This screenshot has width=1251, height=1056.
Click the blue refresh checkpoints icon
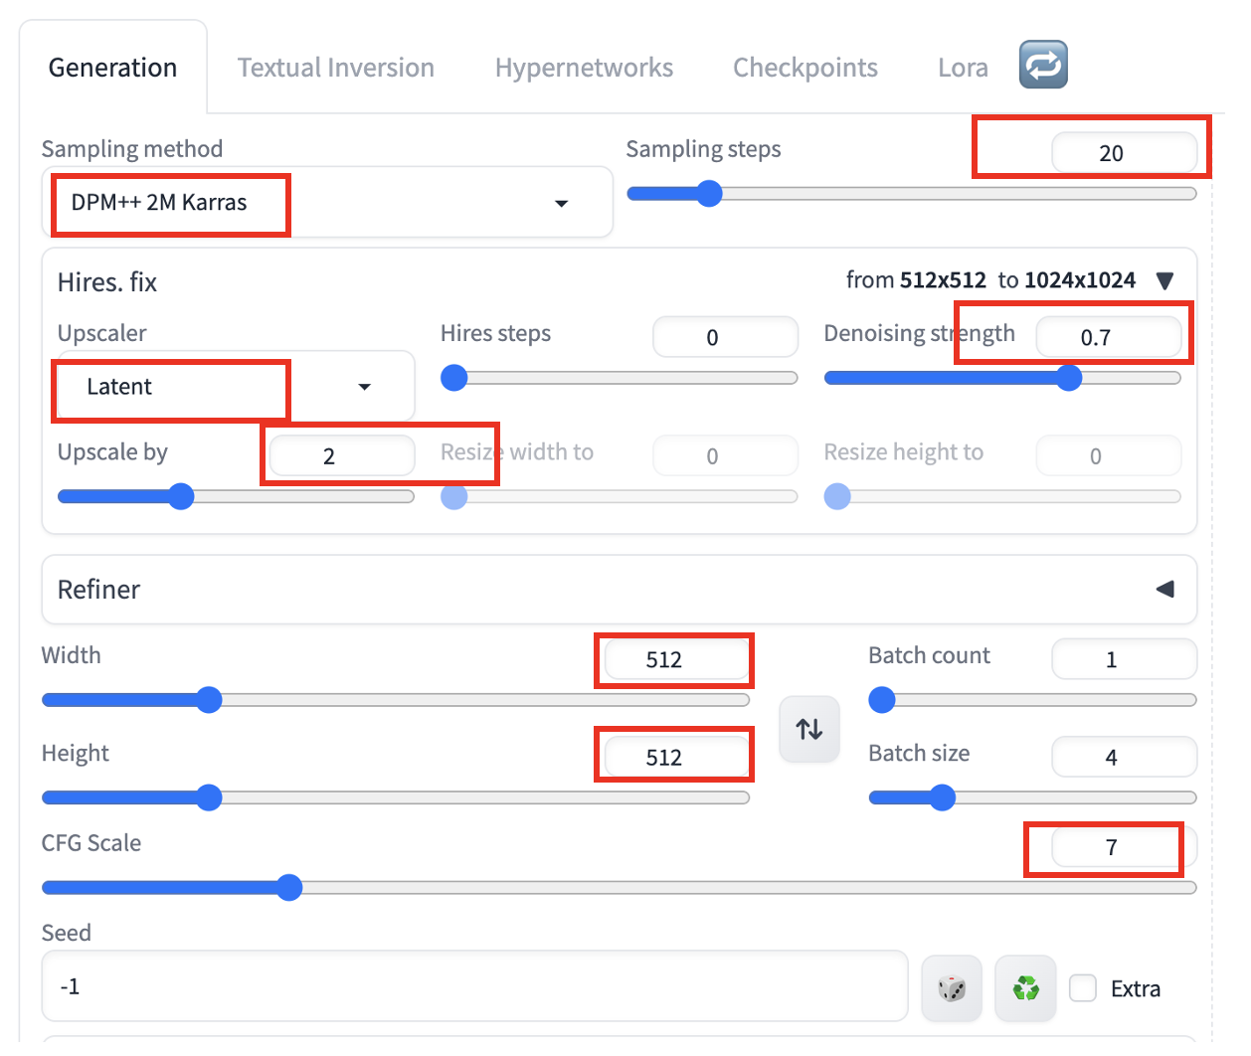pos(1042,66)
